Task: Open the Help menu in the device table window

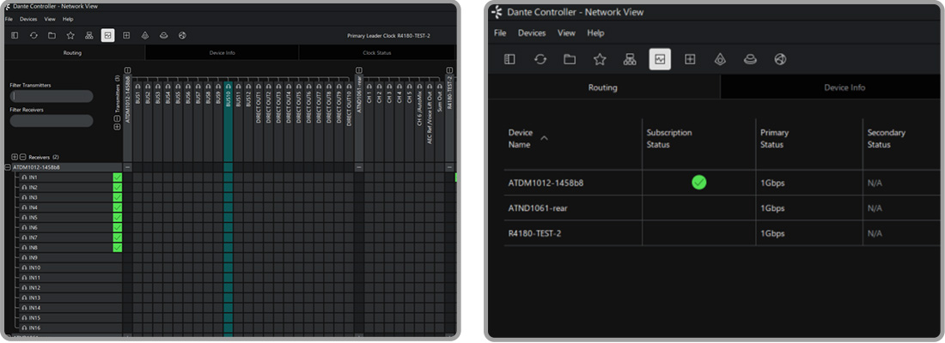Action: (x=595, y=33)
